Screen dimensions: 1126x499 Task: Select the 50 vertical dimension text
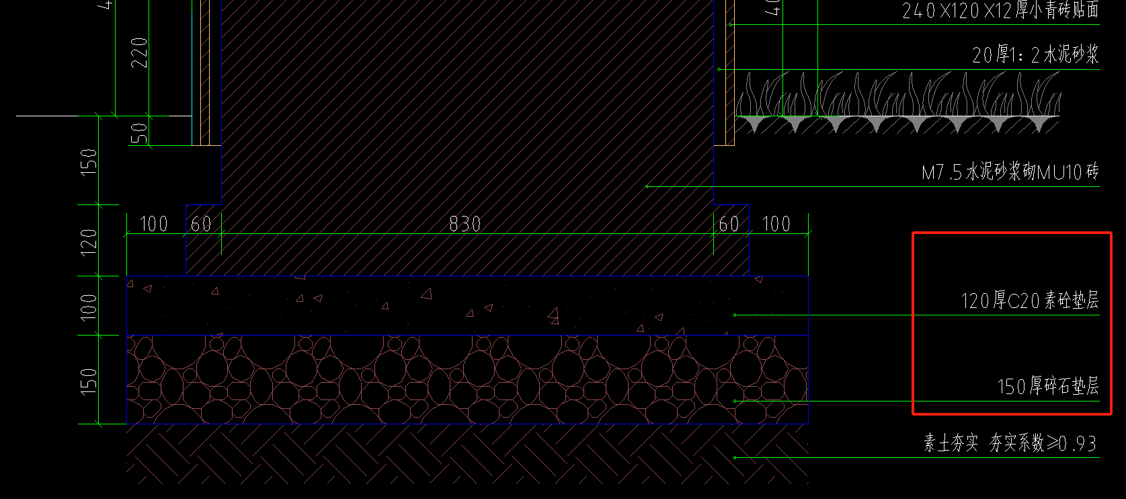point(139,132)
